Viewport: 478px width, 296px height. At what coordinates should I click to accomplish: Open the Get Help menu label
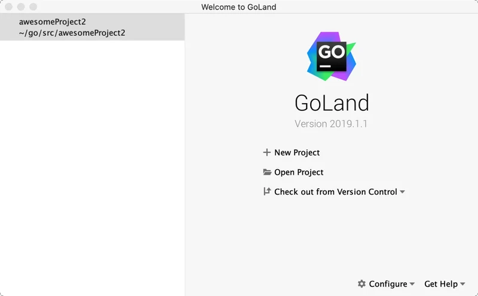point(441,284)
